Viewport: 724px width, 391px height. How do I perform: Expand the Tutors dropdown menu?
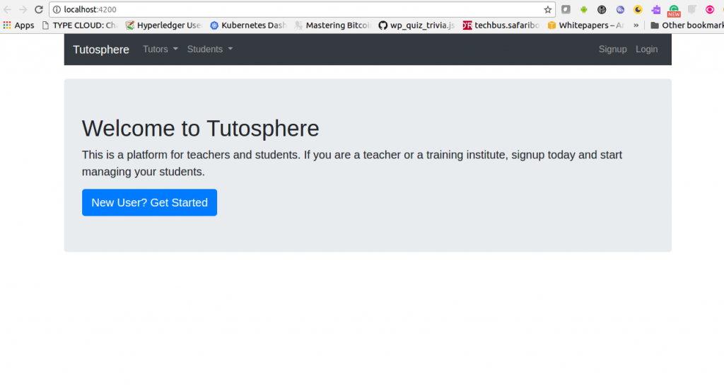[160, 49]
